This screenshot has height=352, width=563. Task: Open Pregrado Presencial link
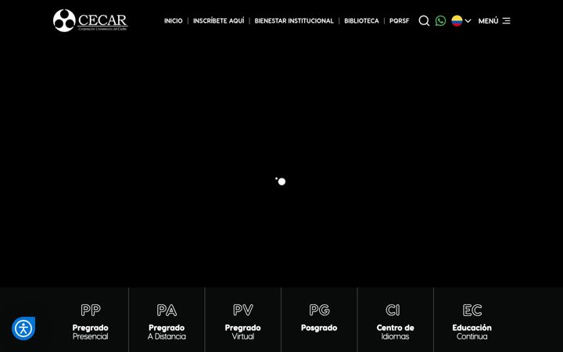pyautogui.click(x=91, y=332)
